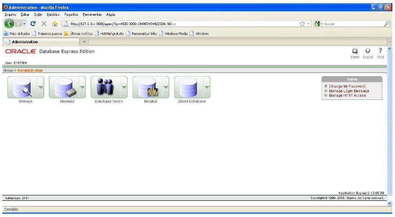Click the Firefox forward button
This screenshot has width=395, height=217.
(x=18, y=24)
